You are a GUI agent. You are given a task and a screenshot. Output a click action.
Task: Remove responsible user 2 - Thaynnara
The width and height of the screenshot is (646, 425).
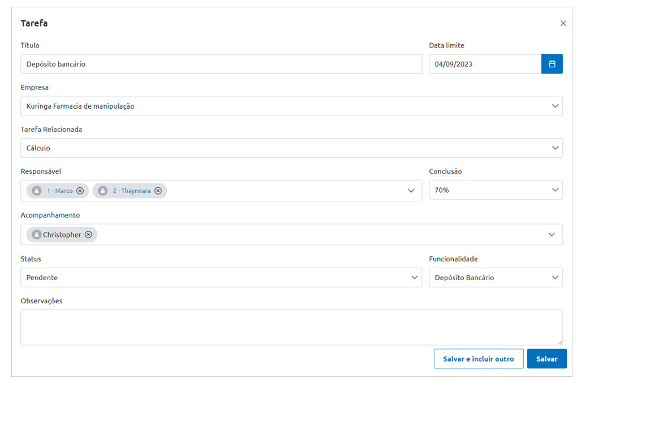[x=158, y=191]
